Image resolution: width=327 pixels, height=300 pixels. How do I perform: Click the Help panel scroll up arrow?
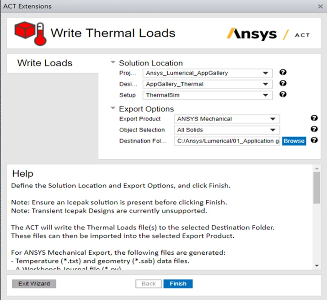[317, 168]
